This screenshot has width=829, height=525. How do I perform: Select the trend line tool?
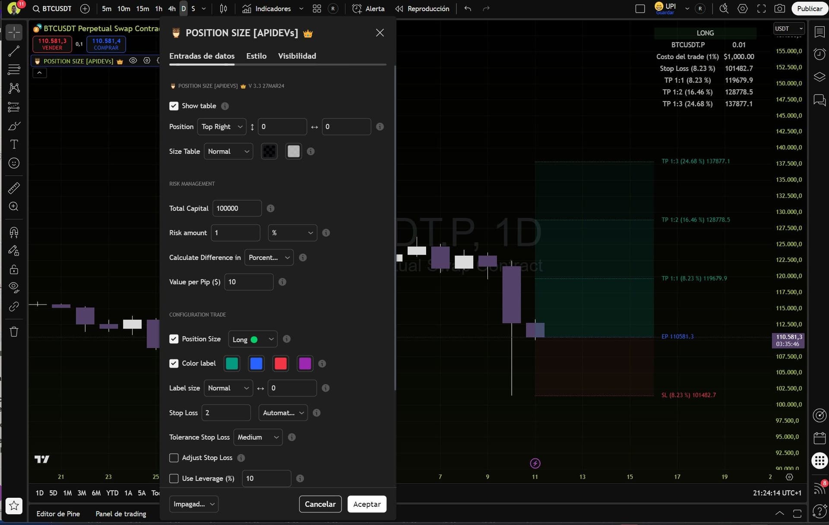point(14,51)
